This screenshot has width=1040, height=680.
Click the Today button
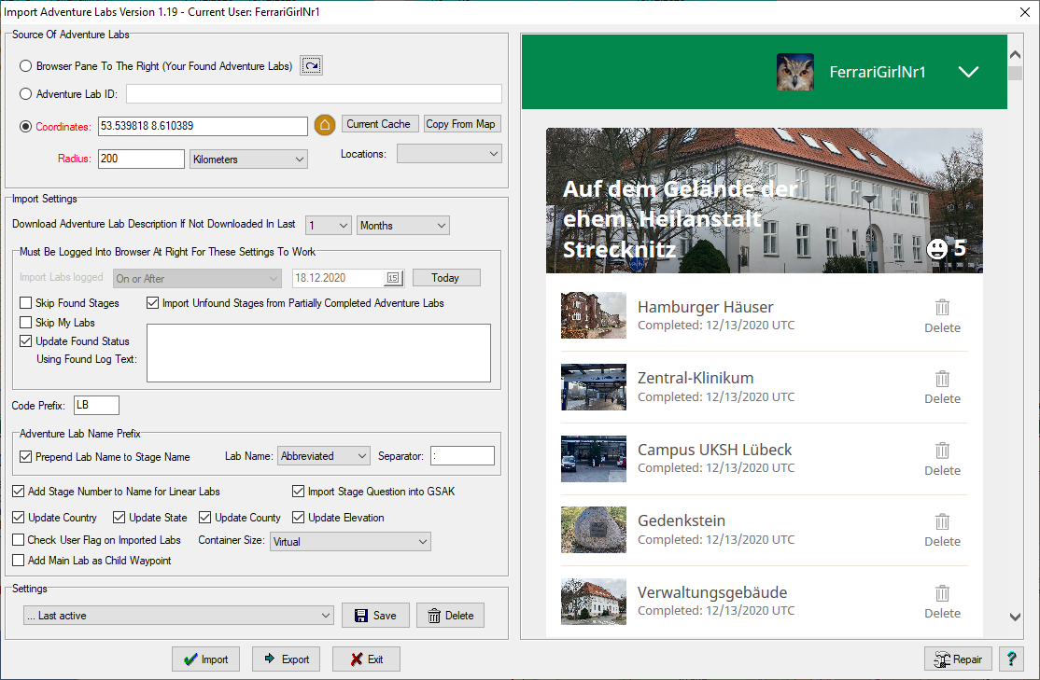pos(446,278)
